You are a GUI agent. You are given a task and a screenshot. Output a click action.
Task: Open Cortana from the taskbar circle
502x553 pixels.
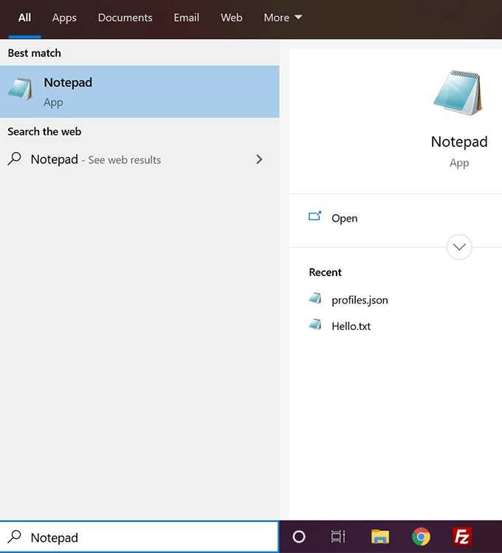click(299, 537)
